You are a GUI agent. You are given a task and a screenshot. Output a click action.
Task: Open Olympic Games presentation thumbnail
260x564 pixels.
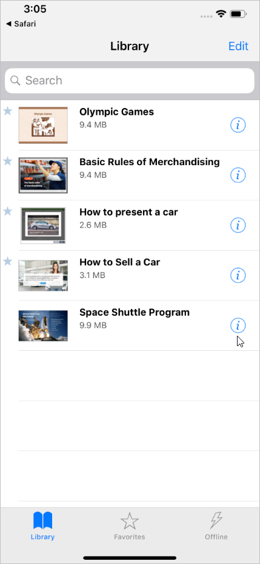click(x=43, y=125)
